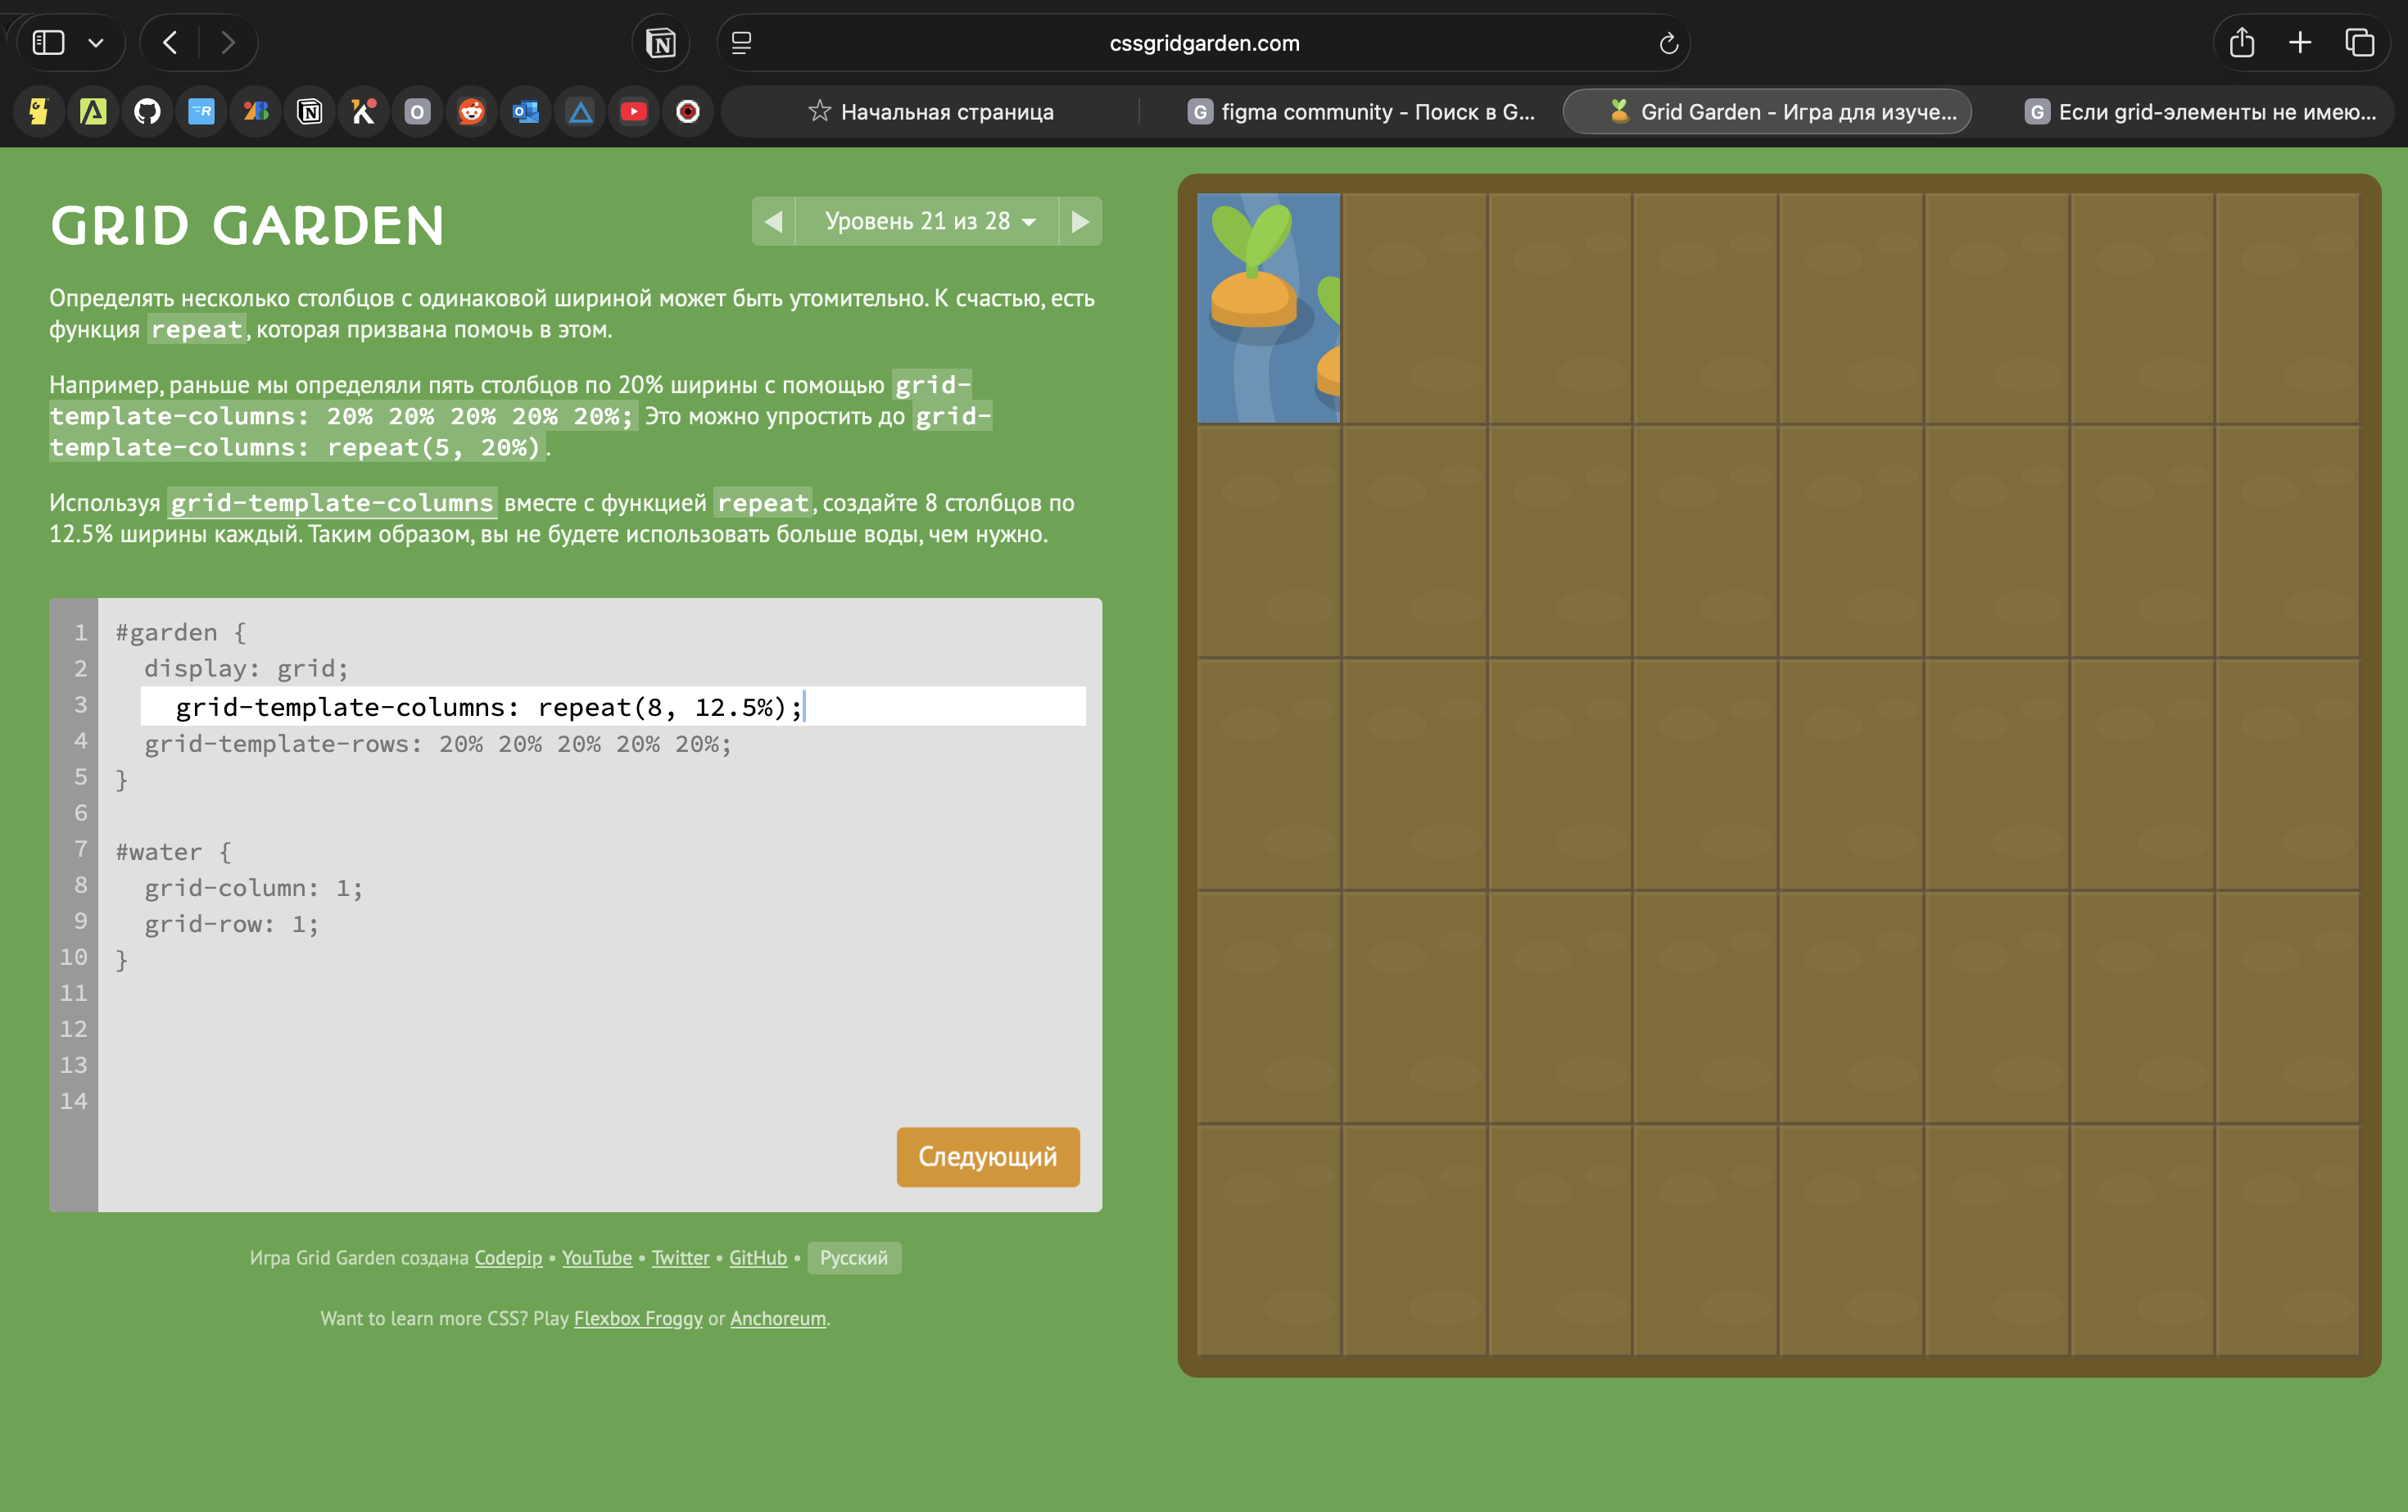Click the Share icon in toolbar
Viewport: 2408px width, 1512px height.
[x=2241, y=43]
